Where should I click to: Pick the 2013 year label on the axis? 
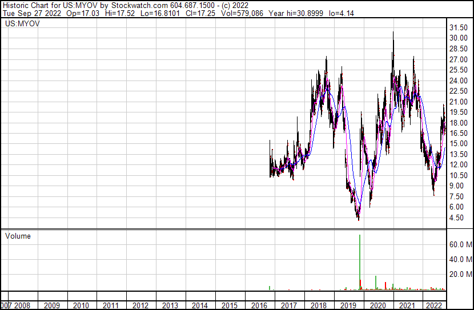170,305
